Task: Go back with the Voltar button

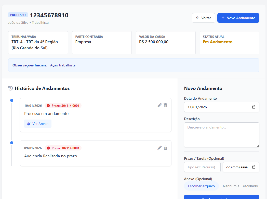Action: click(203, 18)
